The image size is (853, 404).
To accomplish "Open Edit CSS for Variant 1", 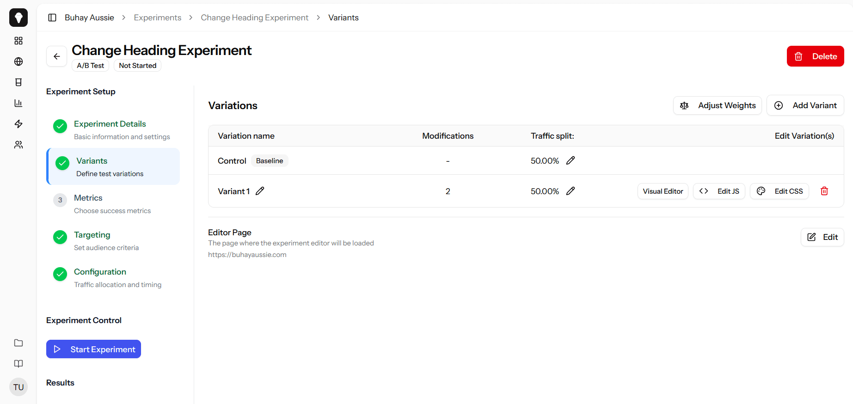I will click(x=779, y=191).
